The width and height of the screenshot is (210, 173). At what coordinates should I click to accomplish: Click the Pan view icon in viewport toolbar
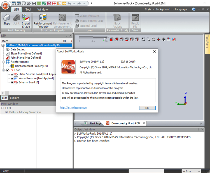pos(158,40)
